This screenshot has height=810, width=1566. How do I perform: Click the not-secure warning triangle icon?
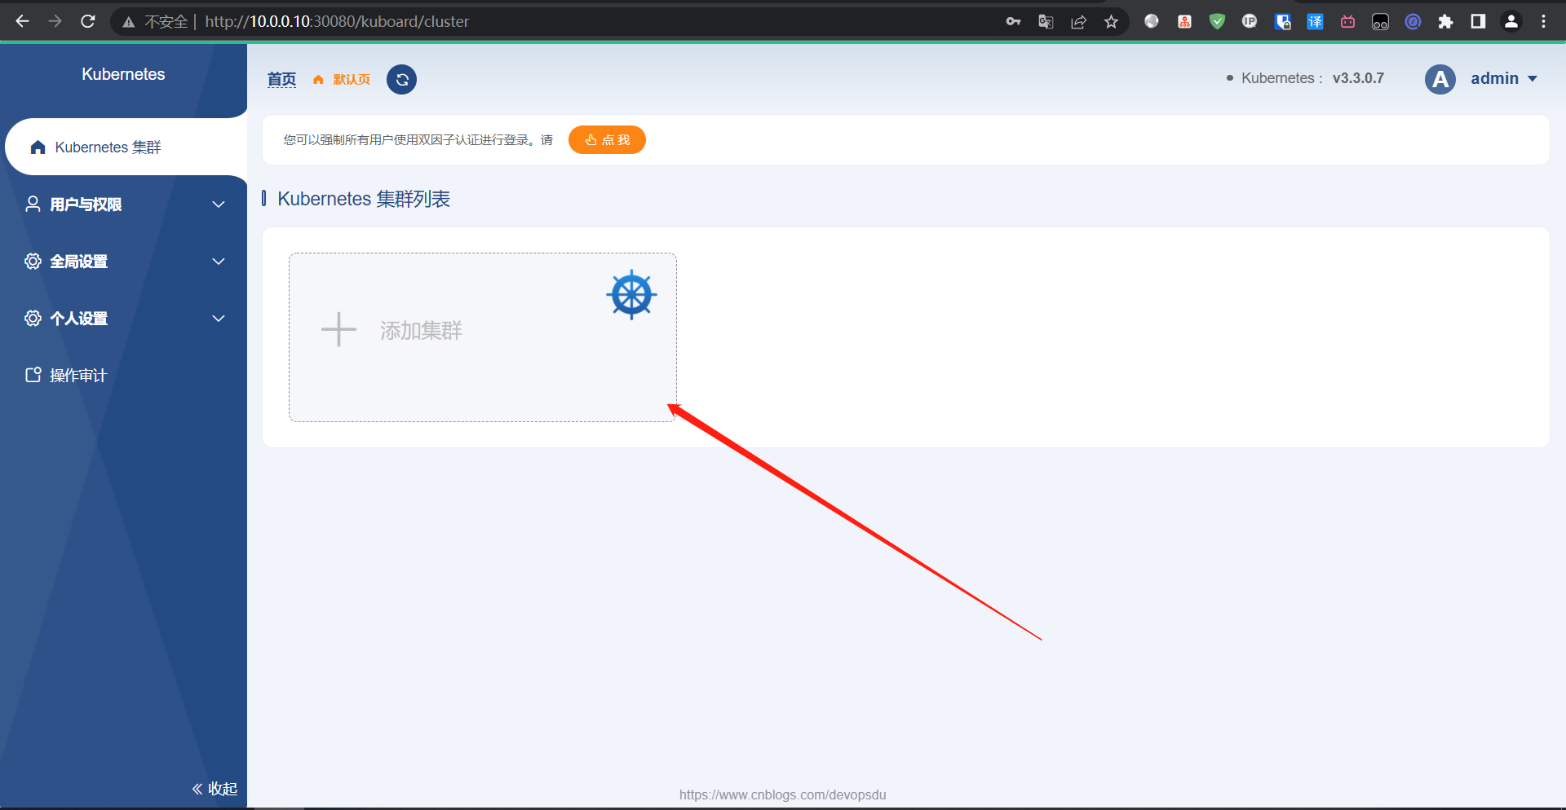click(128, 22)
